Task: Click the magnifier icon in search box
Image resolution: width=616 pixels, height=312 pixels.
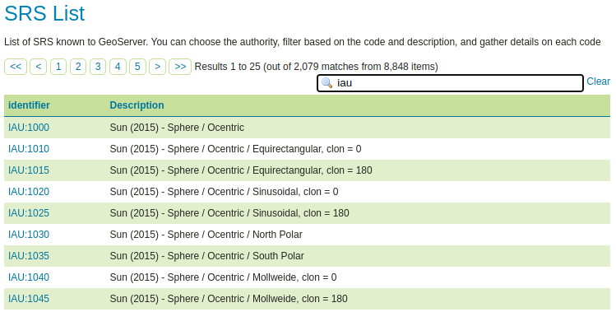Action: (x=327, y=82)
